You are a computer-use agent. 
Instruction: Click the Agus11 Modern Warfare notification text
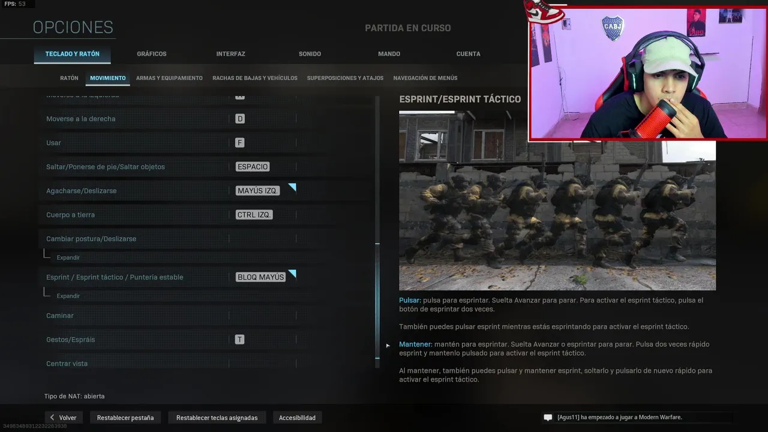(x=619, y=418)
